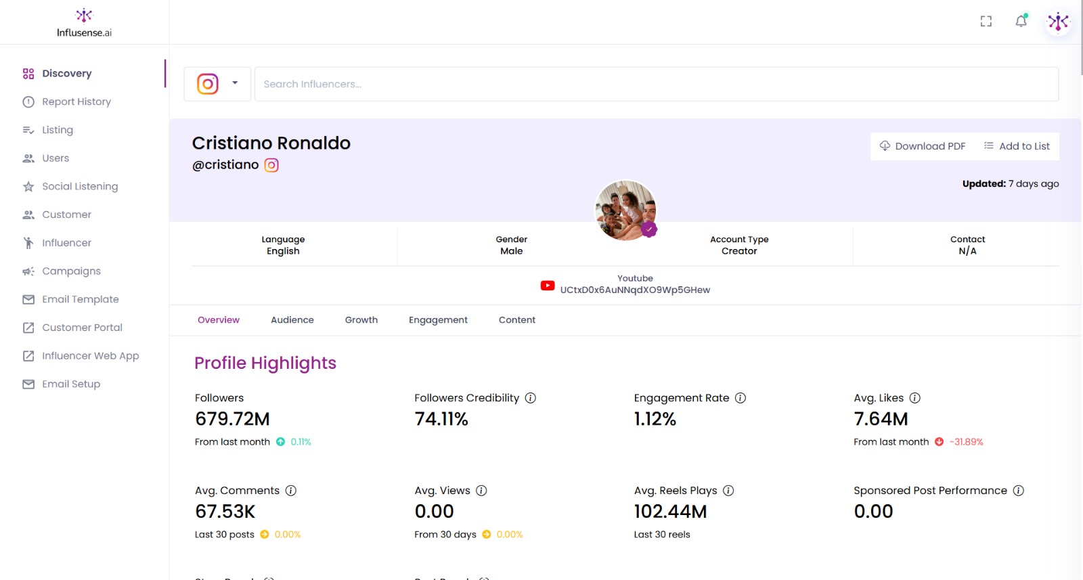The height and width of the screenshot is (580, 1083).
Task: Show Avg. Reels Plays info tooltip
Action: pos(728,491)
